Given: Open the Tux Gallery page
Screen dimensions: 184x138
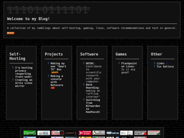Looking at the screenshot, I should [x=165, y=66].
